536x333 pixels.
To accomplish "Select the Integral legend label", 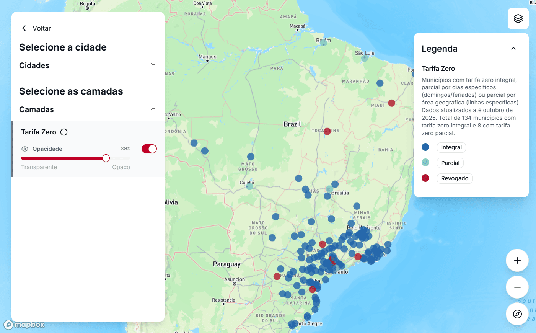I will (451, 147).
